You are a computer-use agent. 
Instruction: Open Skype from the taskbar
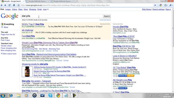pyautogui.click(x=50, y=96)
